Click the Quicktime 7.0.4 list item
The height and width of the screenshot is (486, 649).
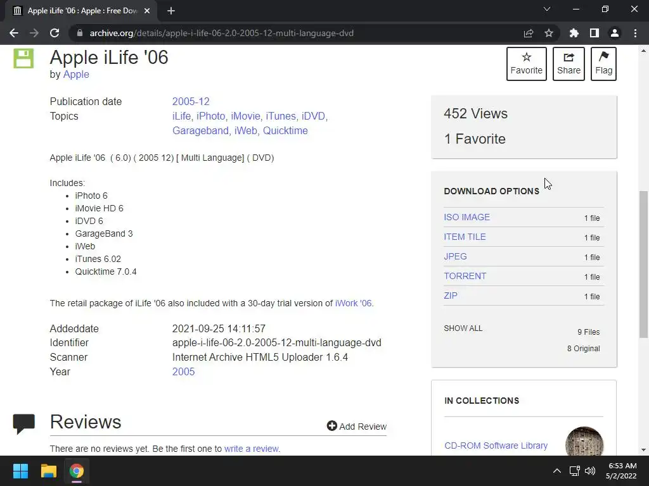pos(106,271)
